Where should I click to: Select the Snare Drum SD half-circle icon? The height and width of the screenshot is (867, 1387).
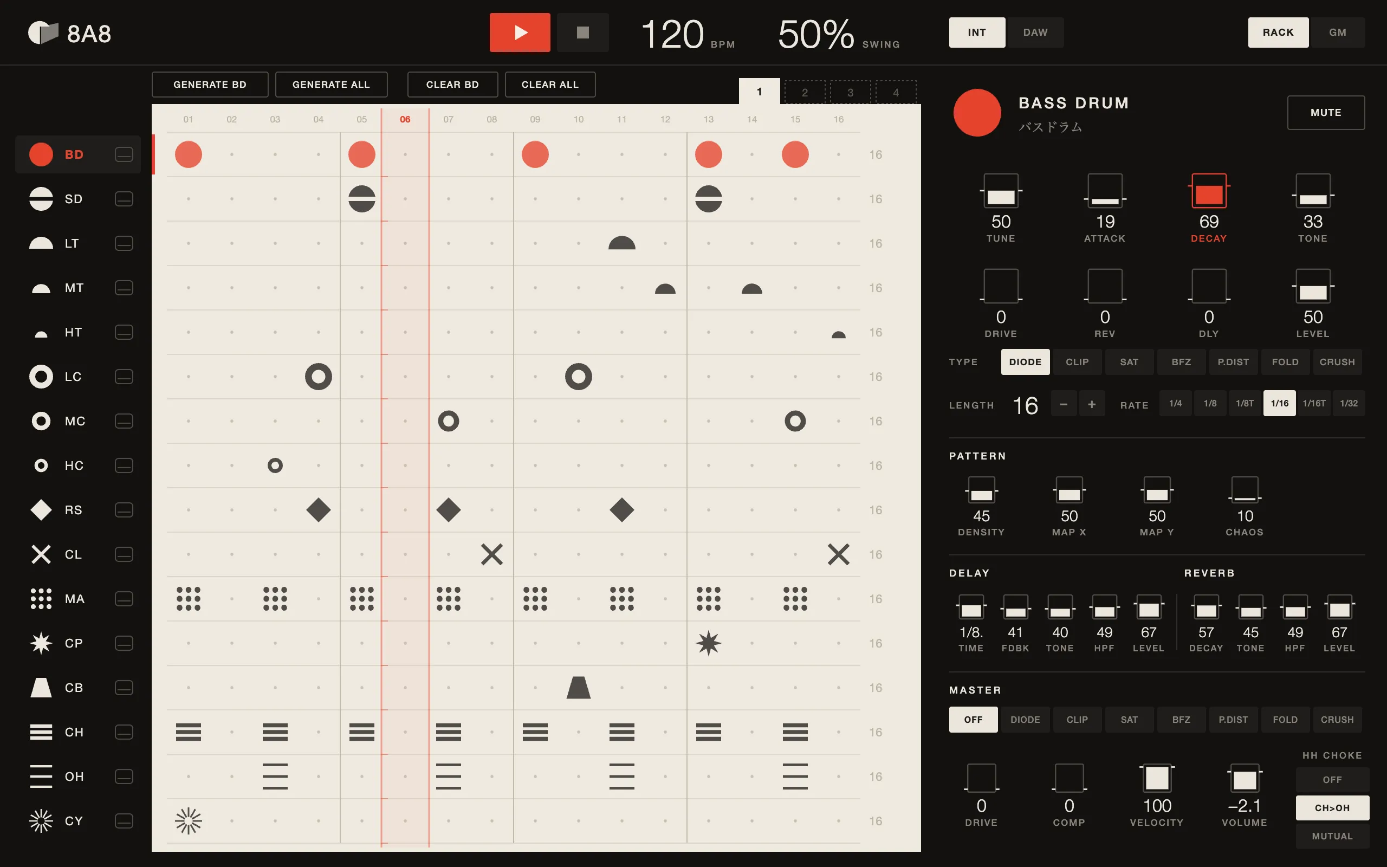[x=41, y=199]
